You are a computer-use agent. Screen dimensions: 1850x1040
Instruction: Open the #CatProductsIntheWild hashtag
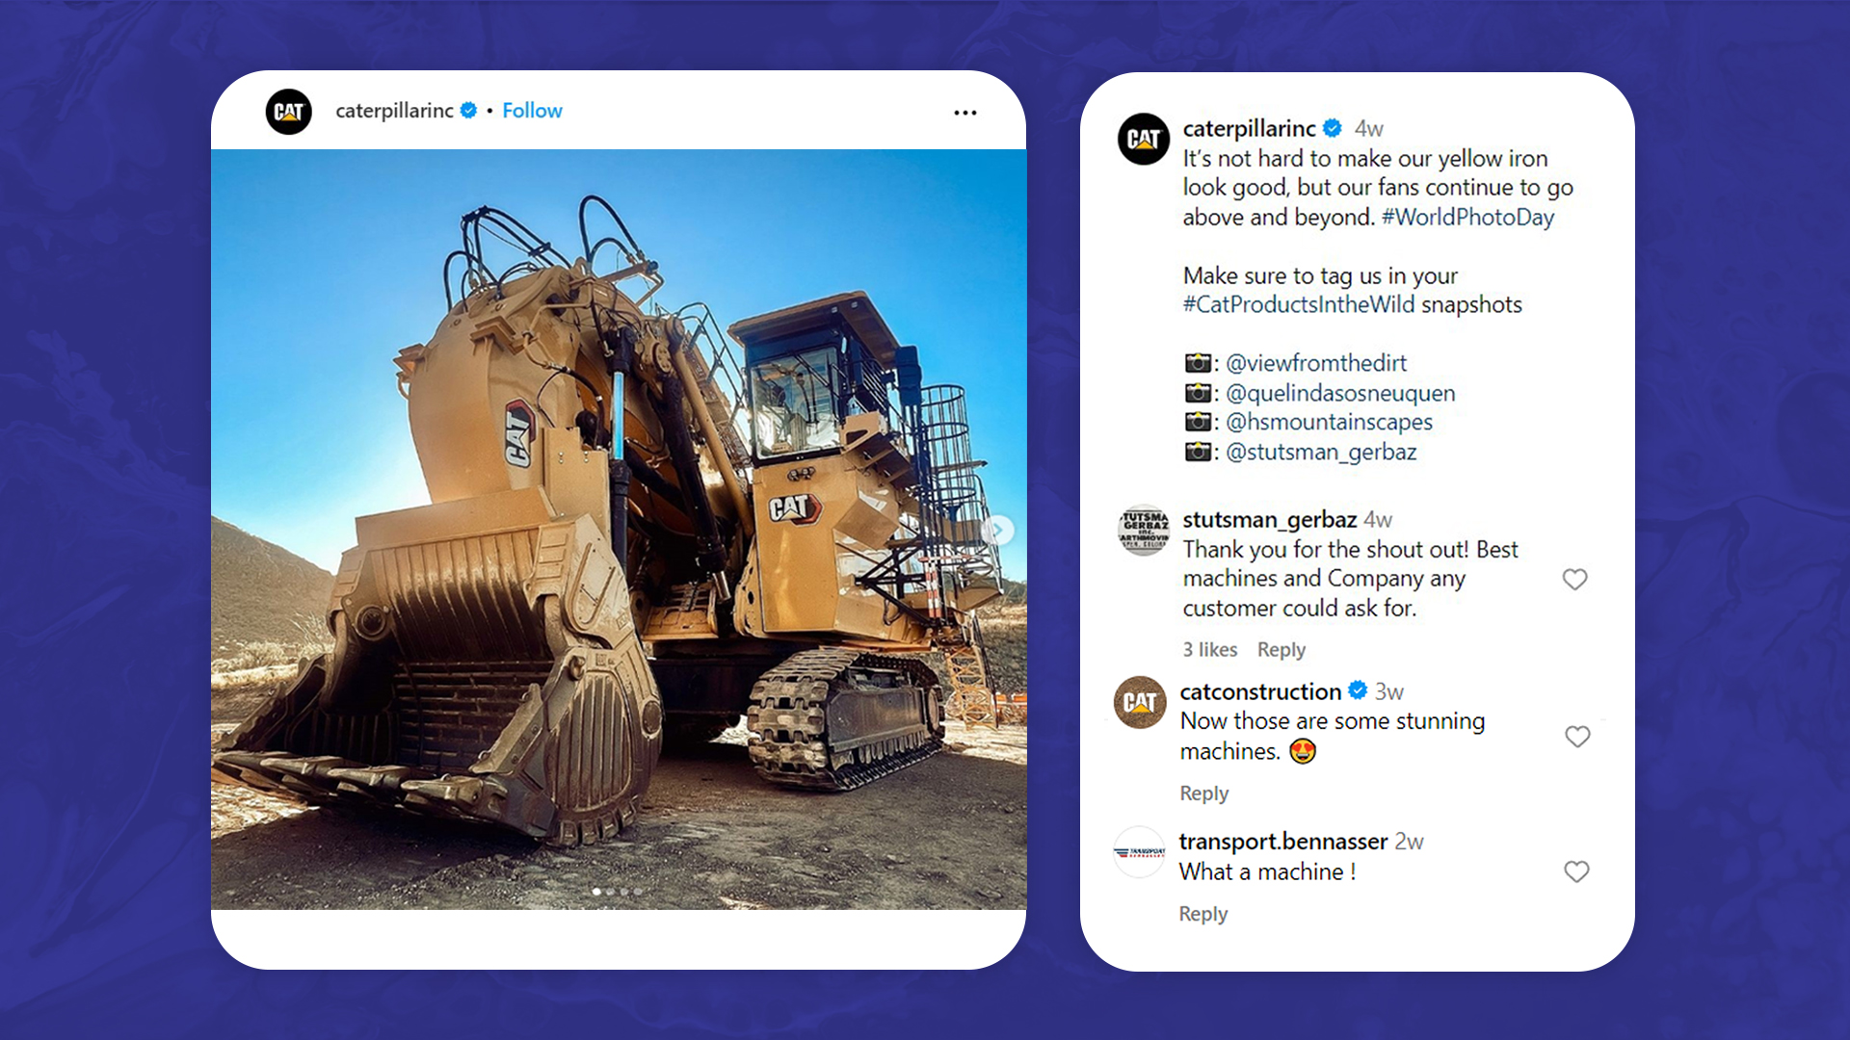[x=1299, y=305]
